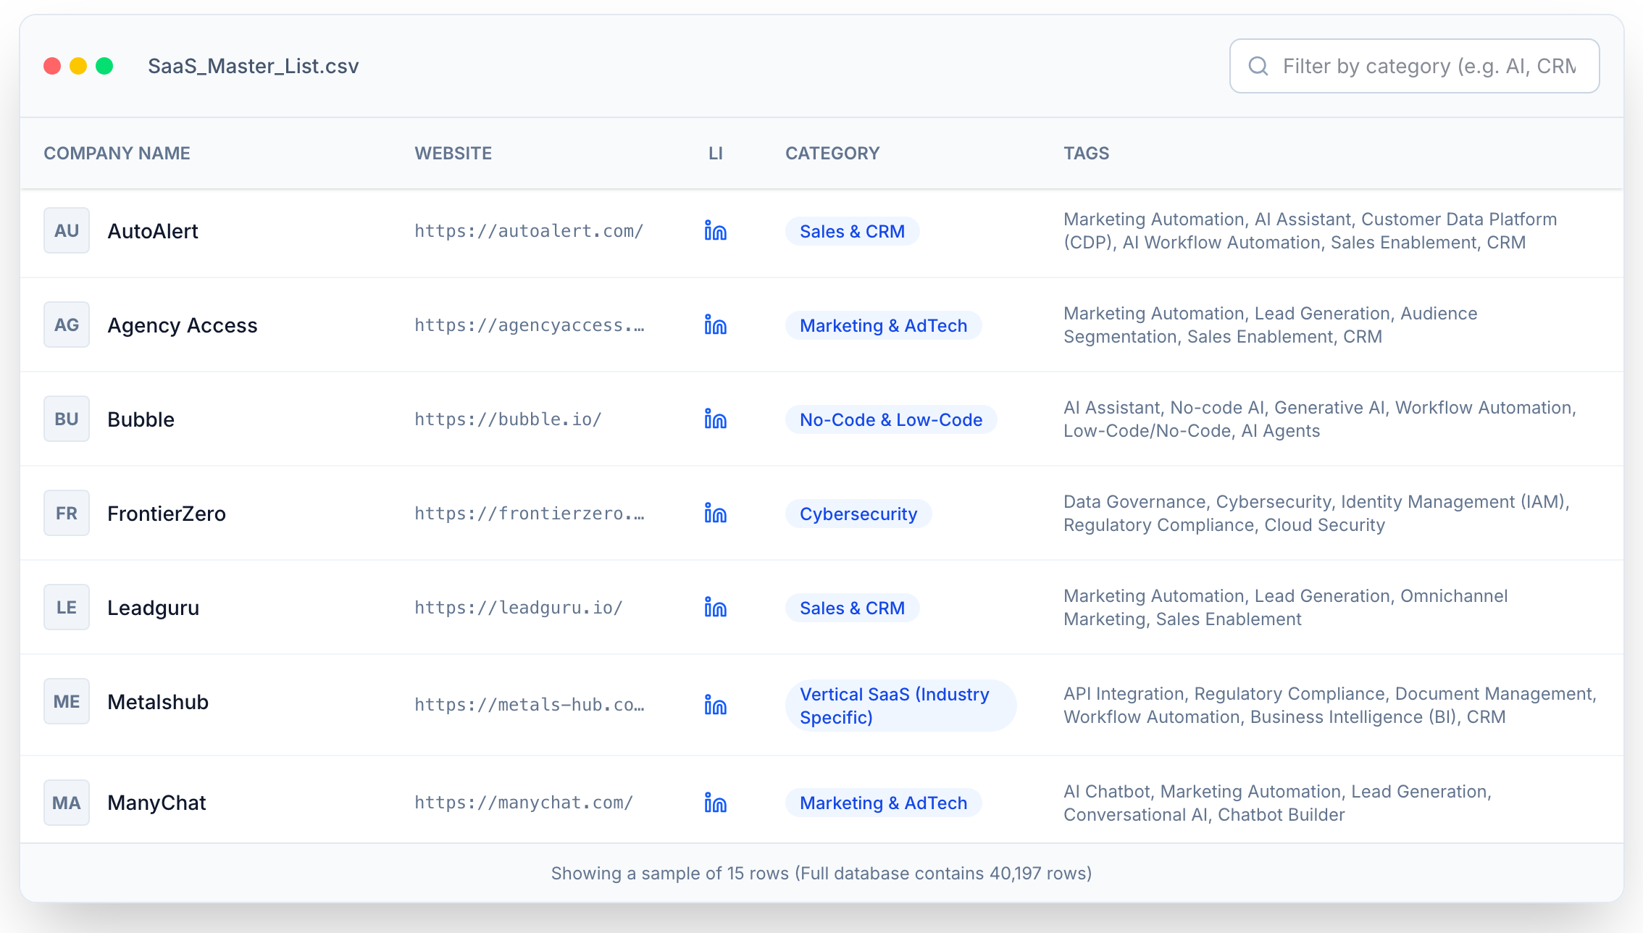Click the CATEGORY column header

coord(832,153)
